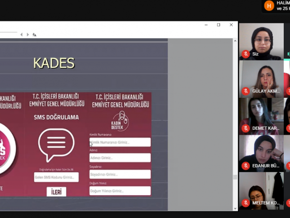Open the read aloud text icon in the toolbar
The image size is (290, 218).
pos(34,35)
